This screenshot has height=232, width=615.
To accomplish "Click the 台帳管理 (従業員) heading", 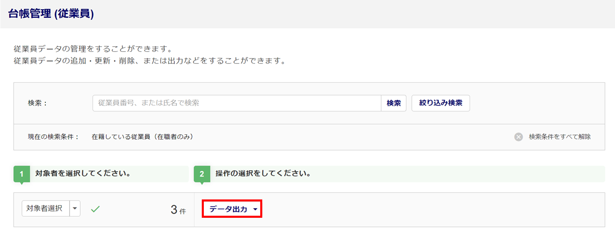I will (52, 14).
